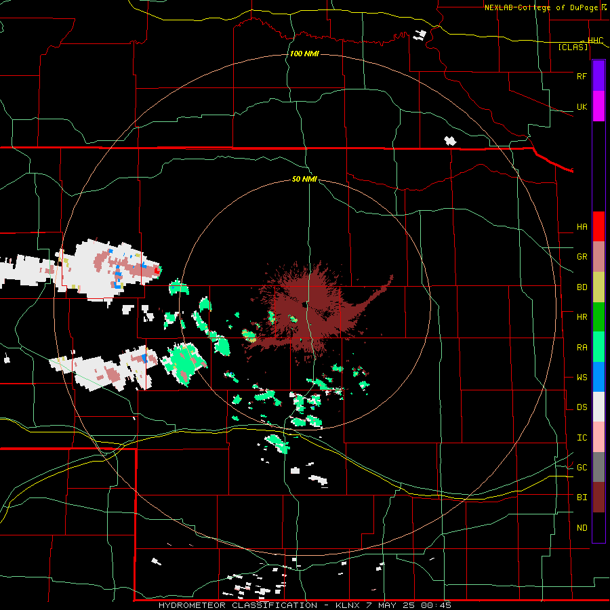Click the 100 NMI range ring label

coord(304,54)
